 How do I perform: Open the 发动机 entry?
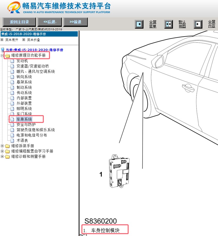[x=22, y=61]
